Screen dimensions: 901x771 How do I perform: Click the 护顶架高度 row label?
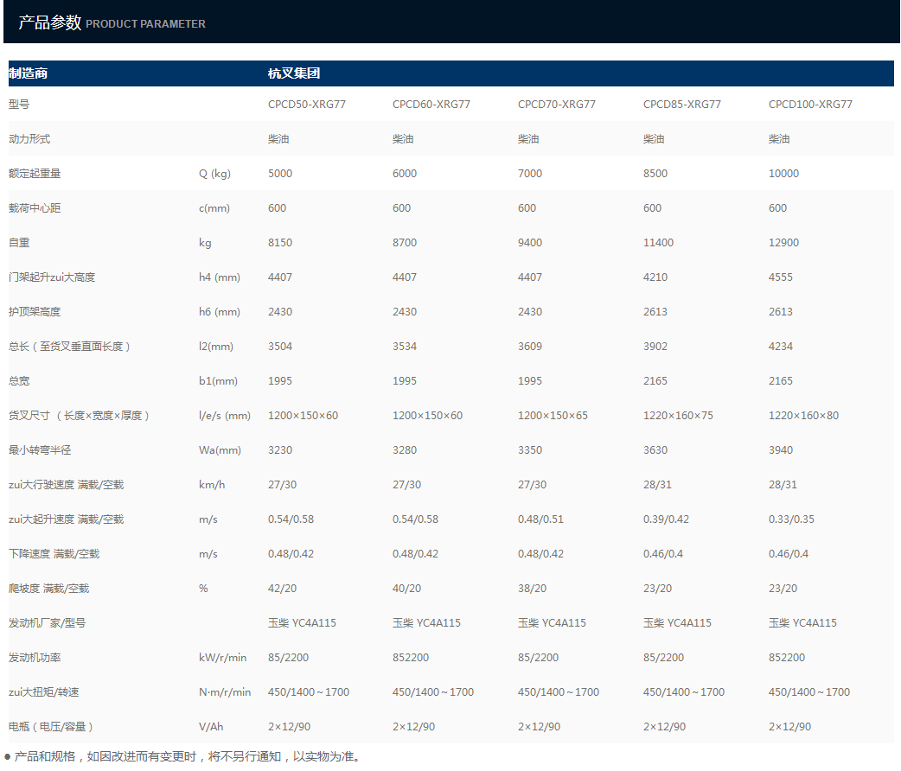pos(35,312)
